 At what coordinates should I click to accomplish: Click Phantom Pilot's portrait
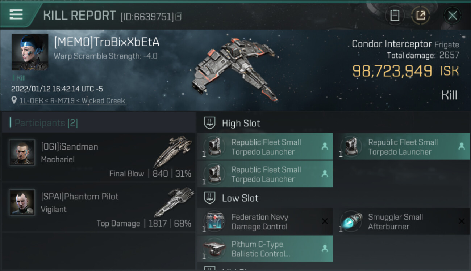[22, 202]
